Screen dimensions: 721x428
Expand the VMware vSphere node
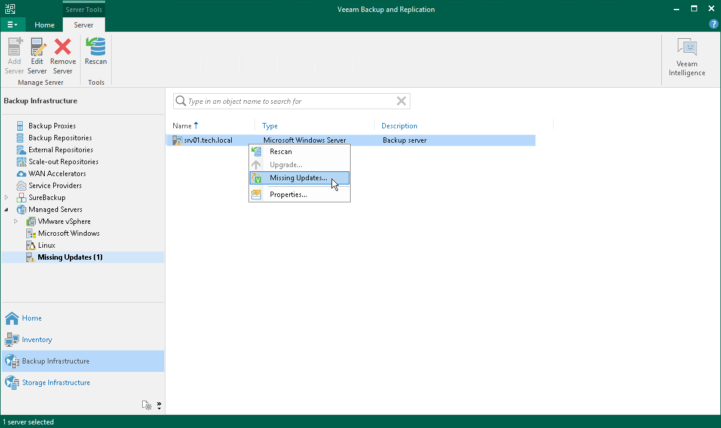point(16,221)
